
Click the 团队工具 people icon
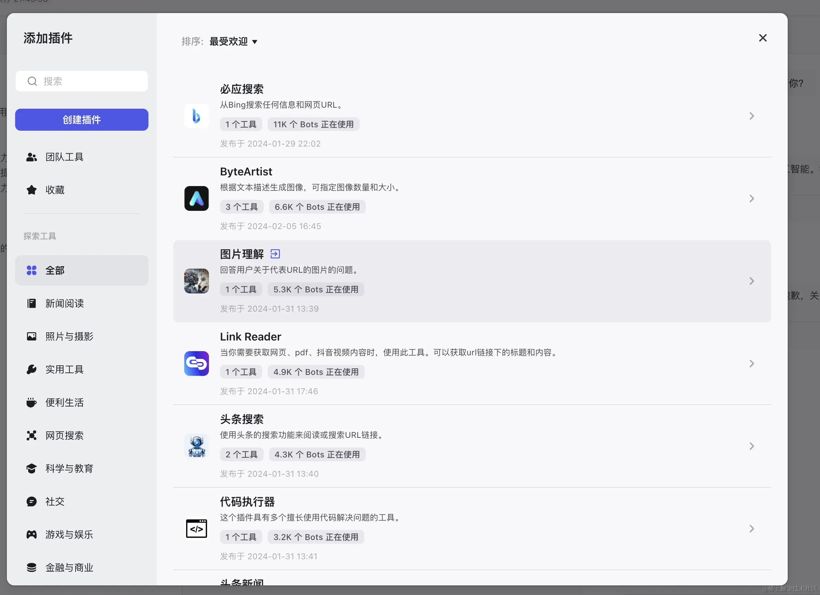[32, 157]
